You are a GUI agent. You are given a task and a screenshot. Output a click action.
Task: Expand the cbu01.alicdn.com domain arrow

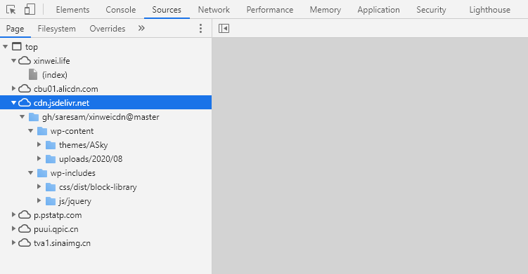(x=13, y=88)
